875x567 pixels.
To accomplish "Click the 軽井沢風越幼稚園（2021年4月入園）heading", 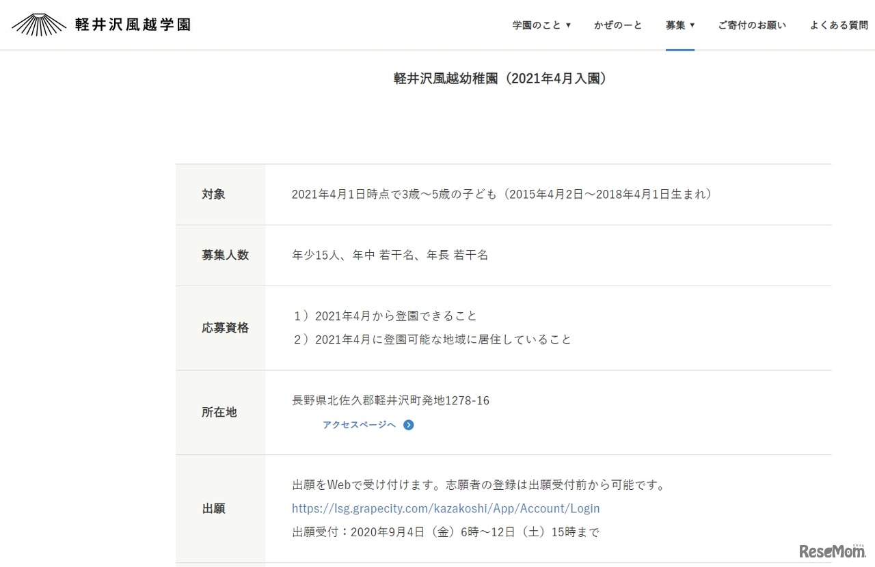I will [500, 79].
